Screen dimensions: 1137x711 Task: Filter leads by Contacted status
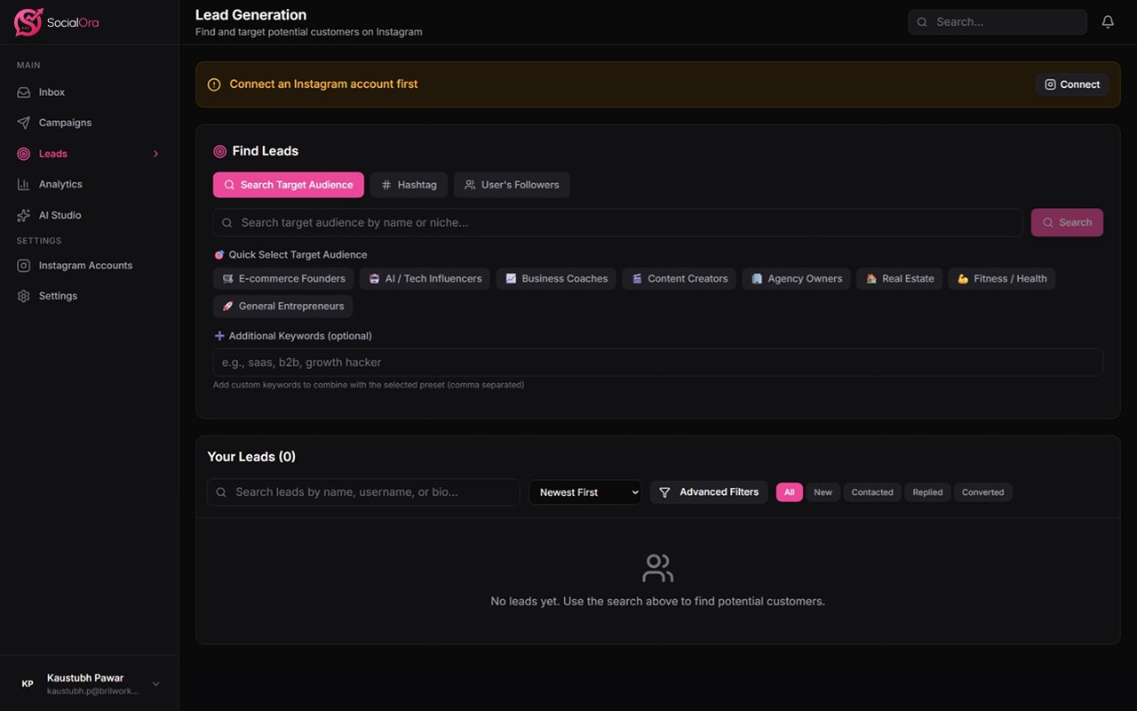click(871, 491)
